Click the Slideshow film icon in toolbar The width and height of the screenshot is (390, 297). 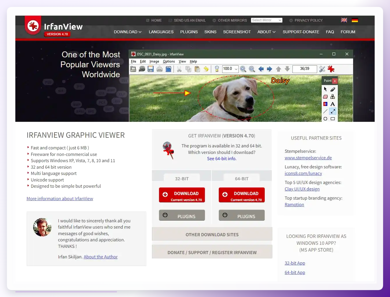(142, 69)
